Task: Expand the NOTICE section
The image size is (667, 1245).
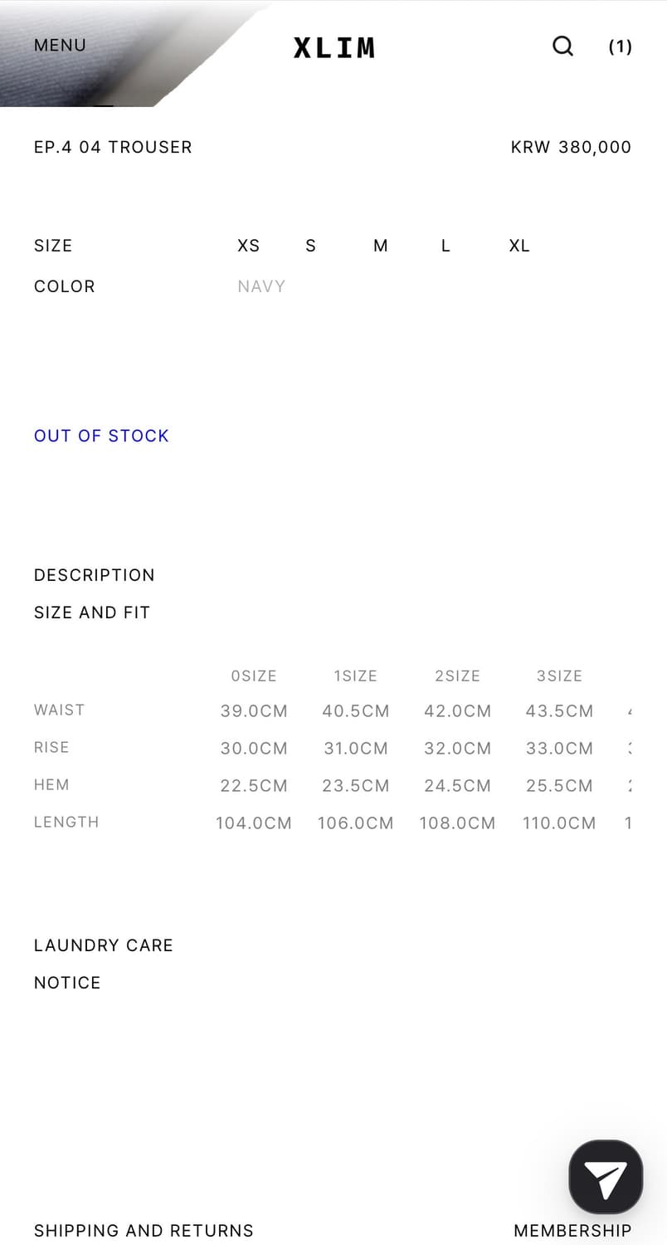Action: [x=67, y=983]
